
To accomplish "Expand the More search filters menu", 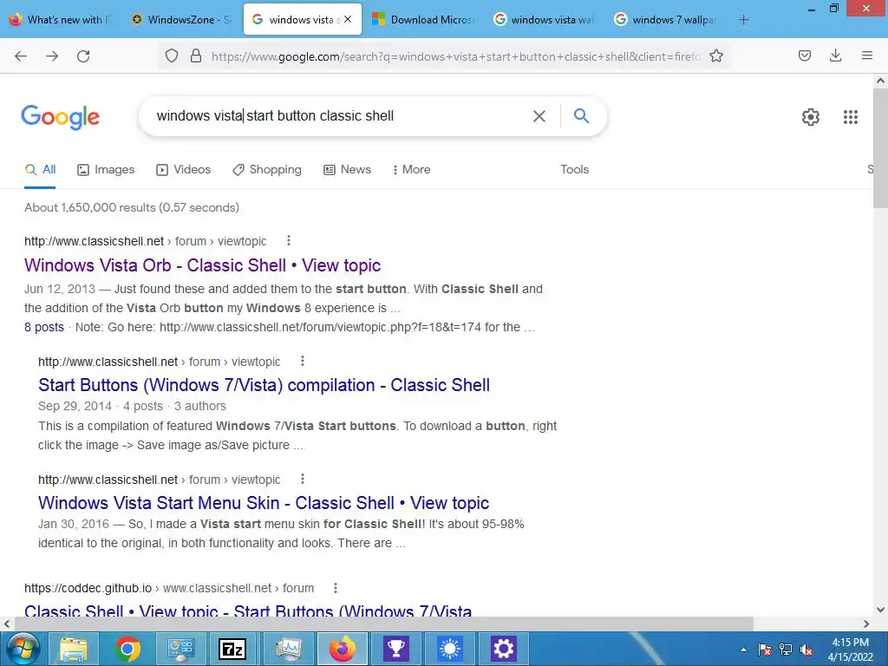I will click(411, 169).
